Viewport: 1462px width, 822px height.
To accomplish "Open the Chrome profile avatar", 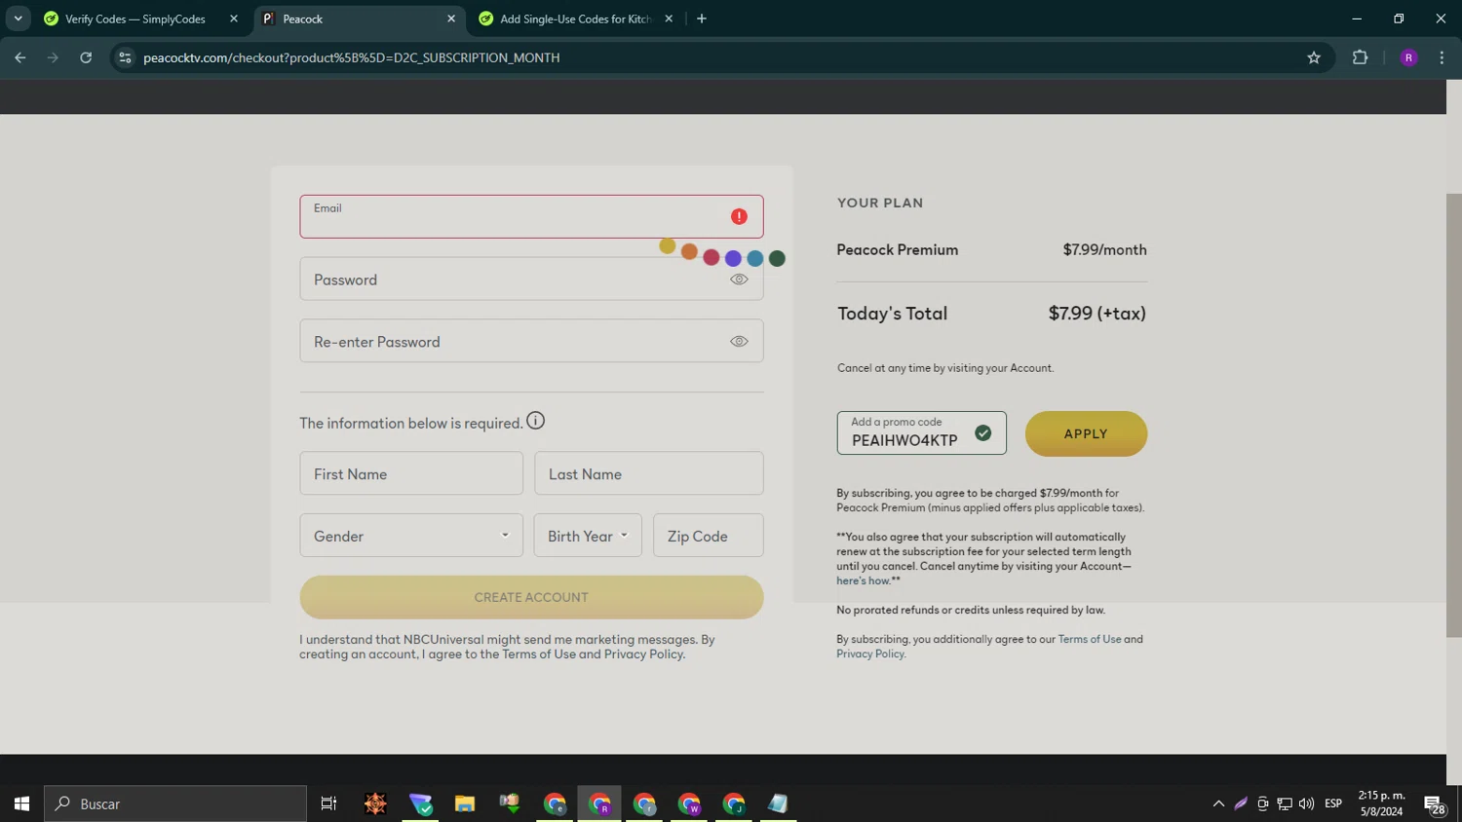I will click(1408, 57).
